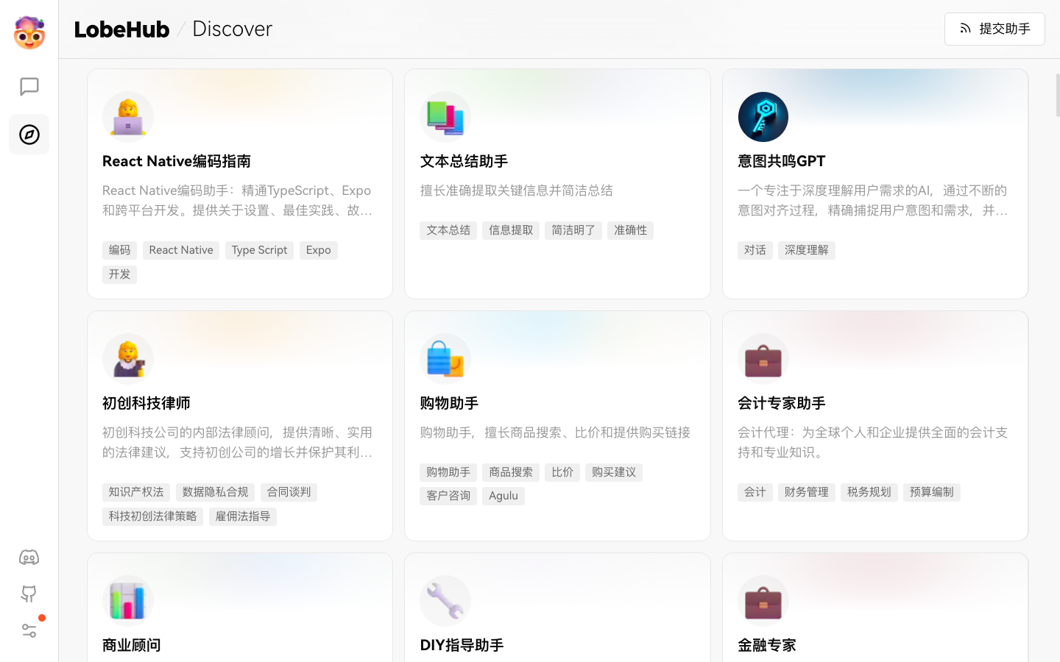Open the GitHub icon in sidebar

tap(29, 594)
